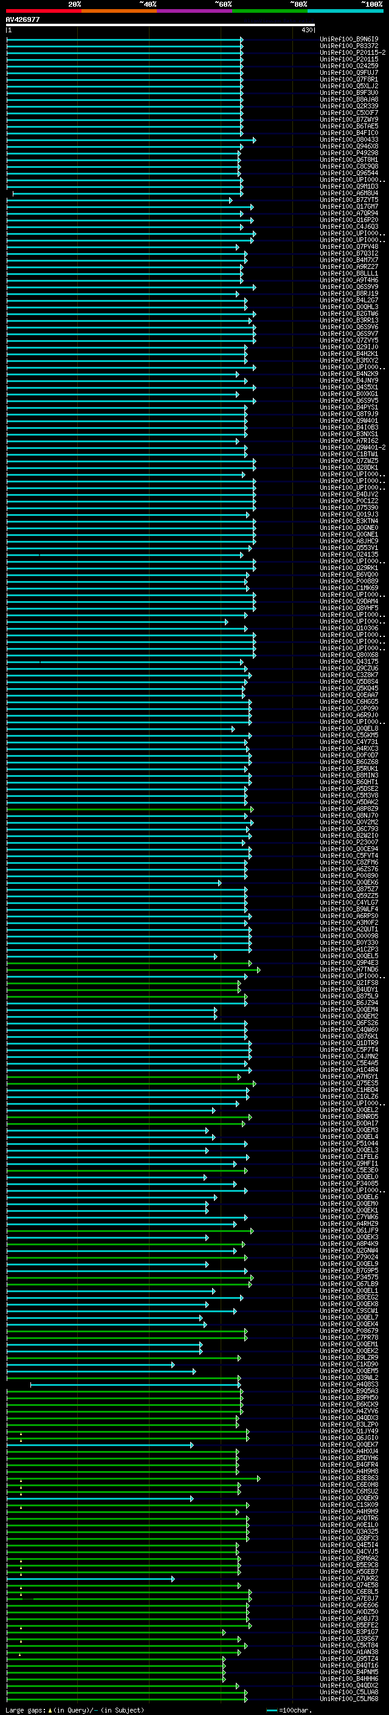Image resolution: width=389 pixels, height=1715 pixels.
Task: Select the UniRef100_Q875L9 label
Action: 349,996
